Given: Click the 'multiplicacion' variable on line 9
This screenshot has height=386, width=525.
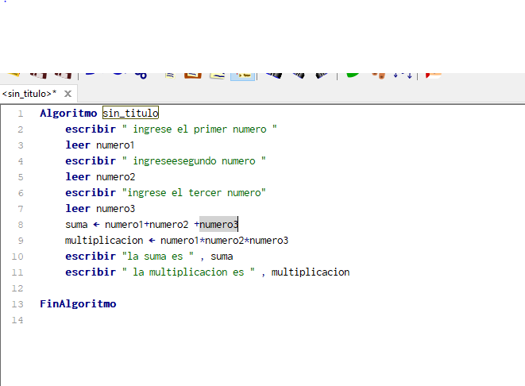Looking at the screenshot, I should click(104, 241).
